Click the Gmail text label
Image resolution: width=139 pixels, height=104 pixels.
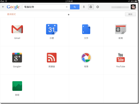point(17,38)
